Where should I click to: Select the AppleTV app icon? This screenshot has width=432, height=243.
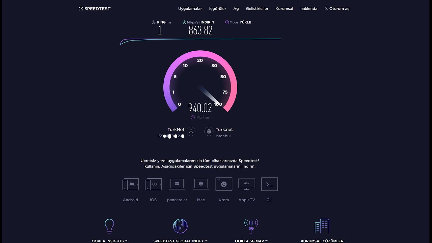coord(247,184)
